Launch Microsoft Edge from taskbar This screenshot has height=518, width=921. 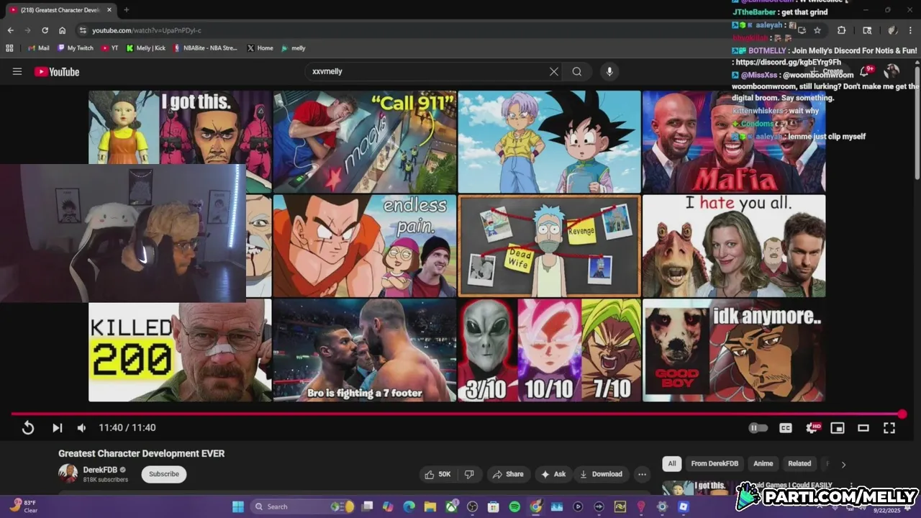pyautogui.click(x=409, y=506)
